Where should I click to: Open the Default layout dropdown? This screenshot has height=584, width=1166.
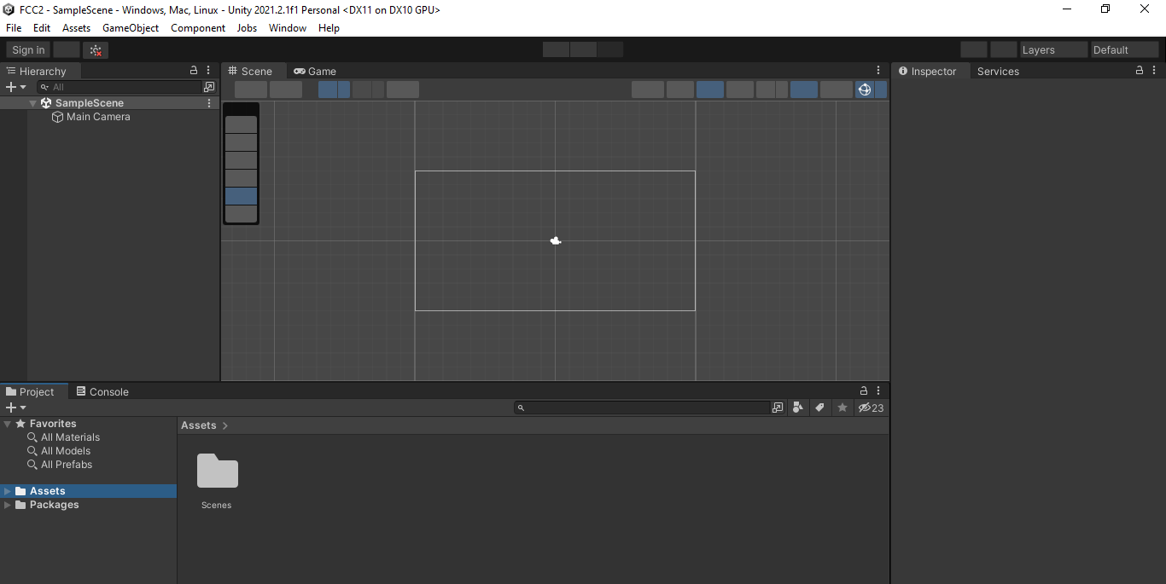click(x=1125, y=49)
